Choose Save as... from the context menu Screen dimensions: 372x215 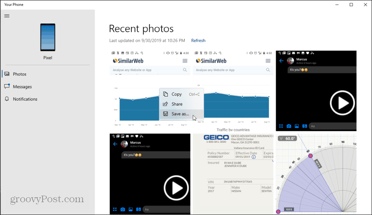coord(181,114)
